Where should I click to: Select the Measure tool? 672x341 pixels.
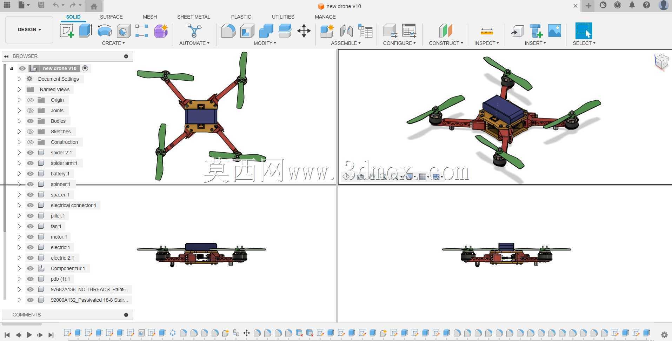pos(487,31)
